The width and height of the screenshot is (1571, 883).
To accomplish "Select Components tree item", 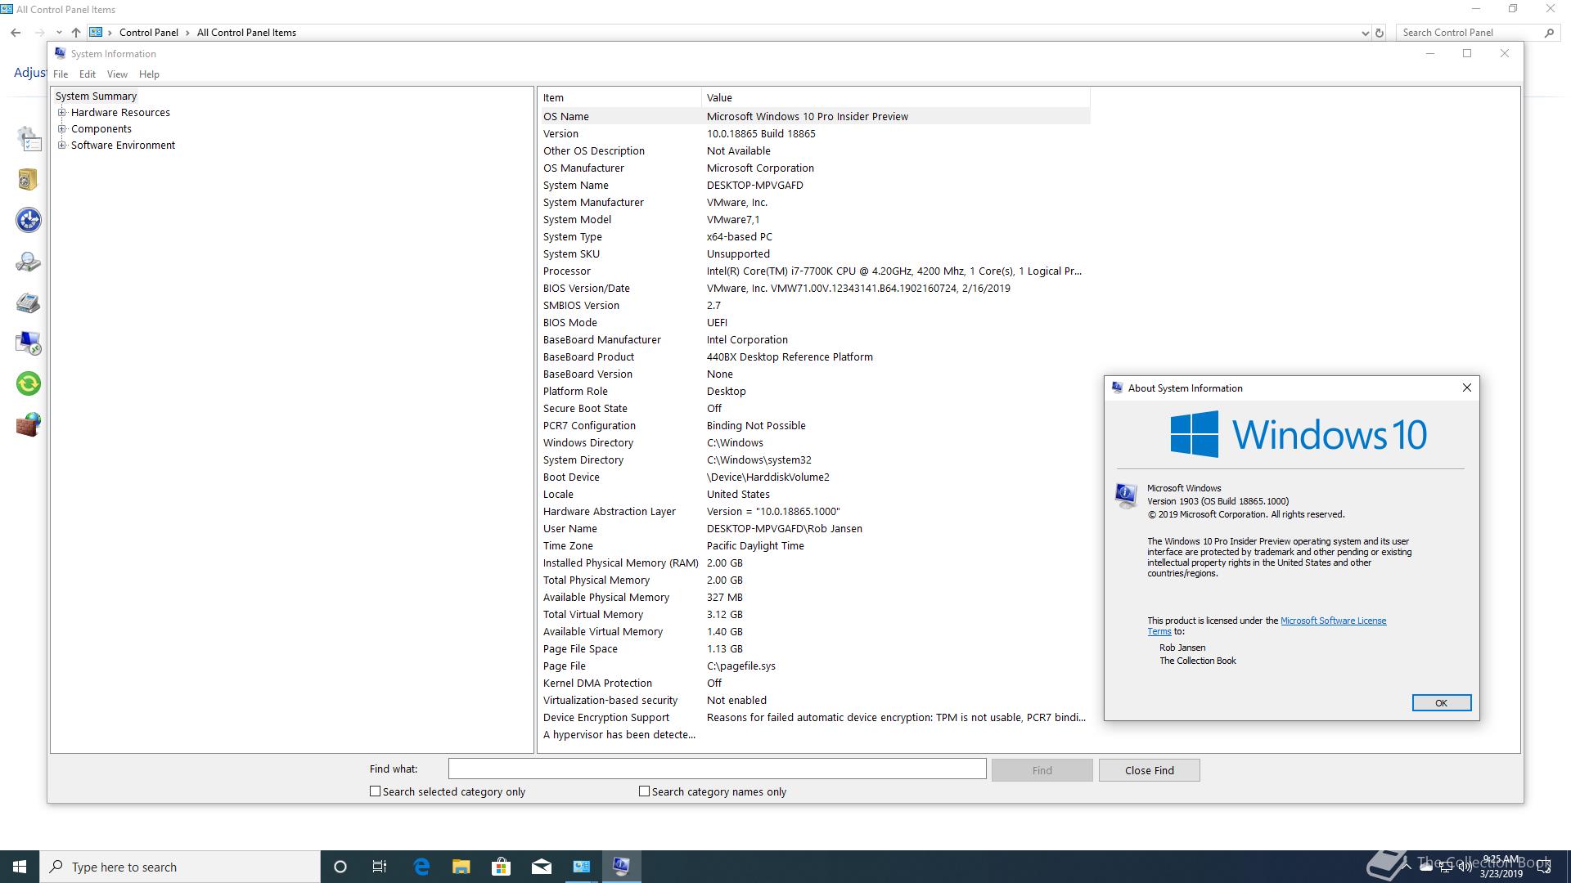I will 101,129.
